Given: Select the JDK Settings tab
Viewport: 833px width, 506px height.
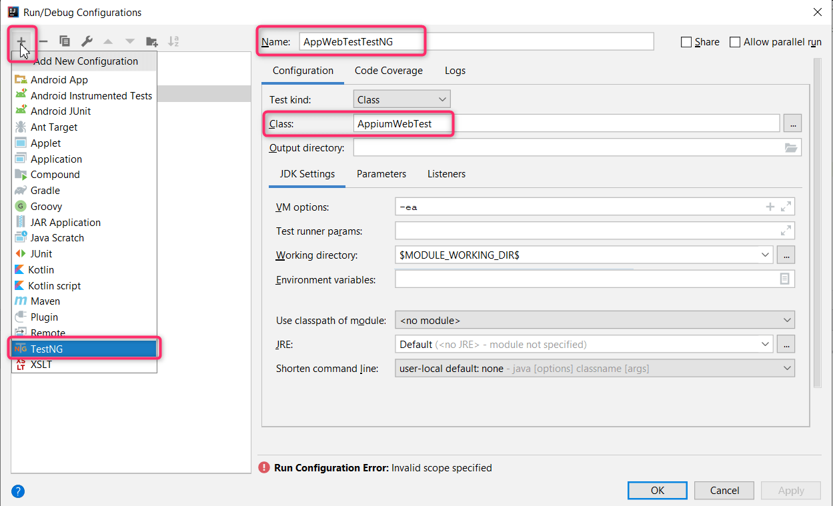Looking at the screenshot, I should [x=307, y=174].
